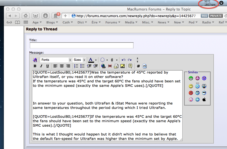
Task: Open the Blogs bookmarks menu
Action: pyautogui.click(x=52, y=22)
